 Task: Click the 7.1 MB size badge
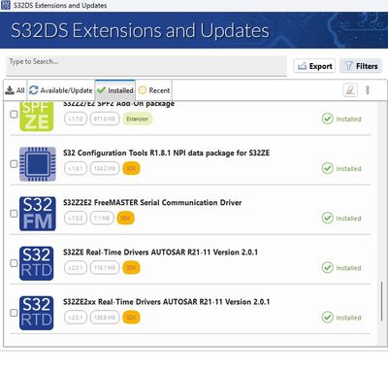tap(102, 218)
